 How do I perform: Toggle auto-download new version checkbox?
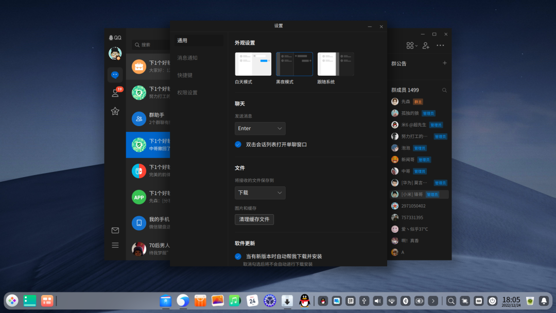point(238,256)
